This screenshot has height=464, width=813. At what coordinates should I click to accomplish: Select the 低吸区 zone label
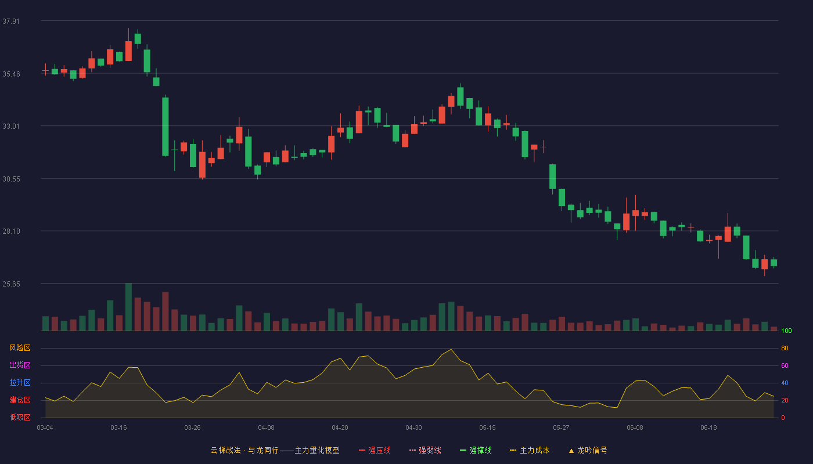point(20,417)
